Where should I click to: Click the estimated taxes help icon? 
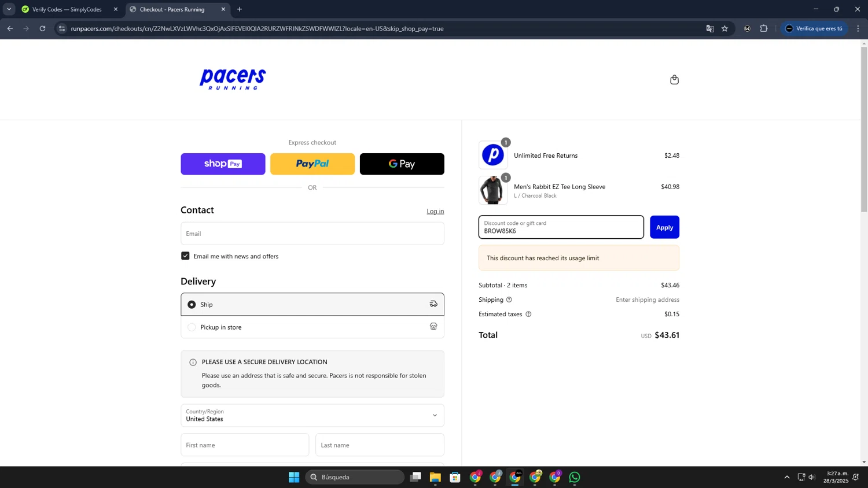[x=528, y=314]
